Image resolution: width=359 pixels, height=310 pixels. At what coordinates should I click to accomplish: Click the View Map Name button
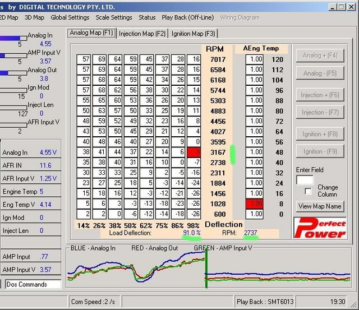click(x=320, y=206)
